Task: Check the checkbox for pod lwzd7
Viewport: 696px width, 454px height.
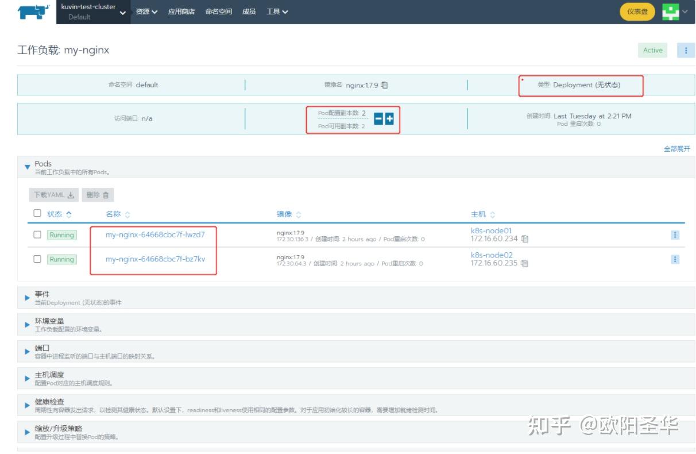Action: (x=36, y=234)
